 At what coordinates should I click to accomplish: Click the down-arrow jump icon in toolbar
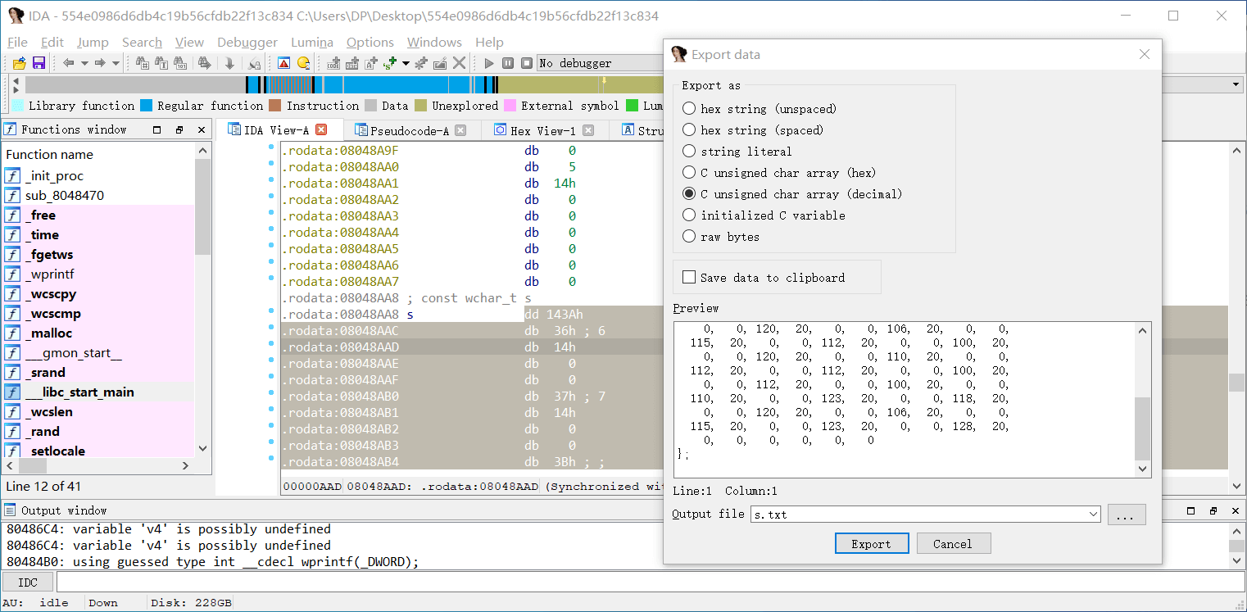(229, 63)
